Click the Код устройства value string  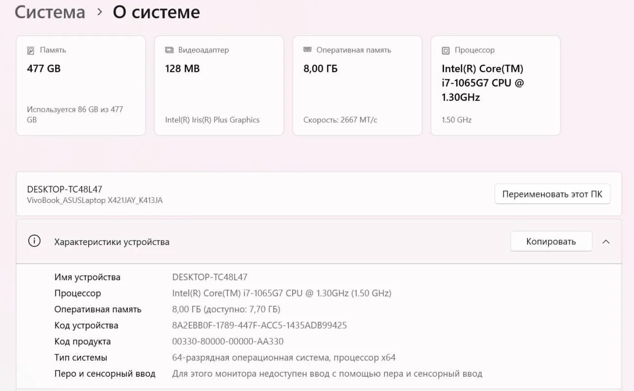(260, 325)
